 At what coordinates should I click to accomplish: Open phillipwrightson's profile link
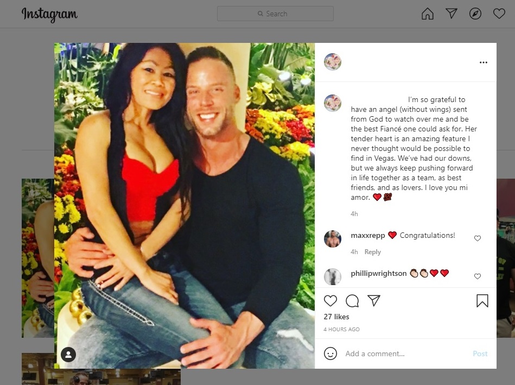(x=378, y=273)
